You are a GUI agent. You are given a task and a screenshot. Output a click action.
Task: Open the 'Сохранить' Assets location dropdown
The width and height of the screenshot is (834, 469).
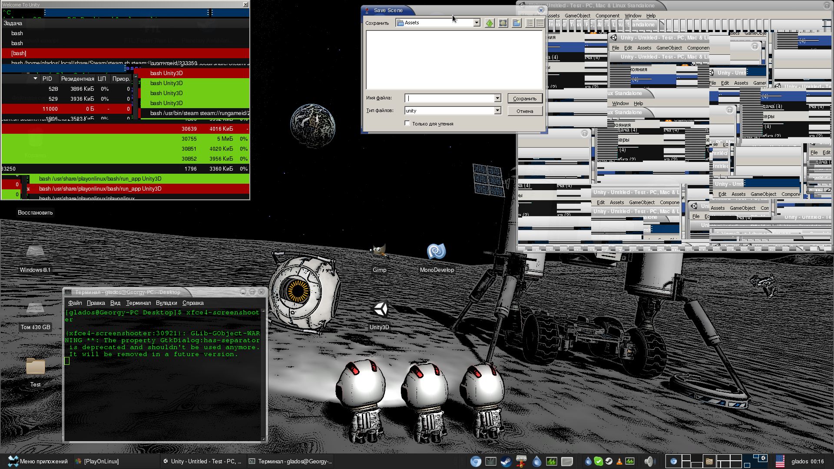click(x=477, y=22)
